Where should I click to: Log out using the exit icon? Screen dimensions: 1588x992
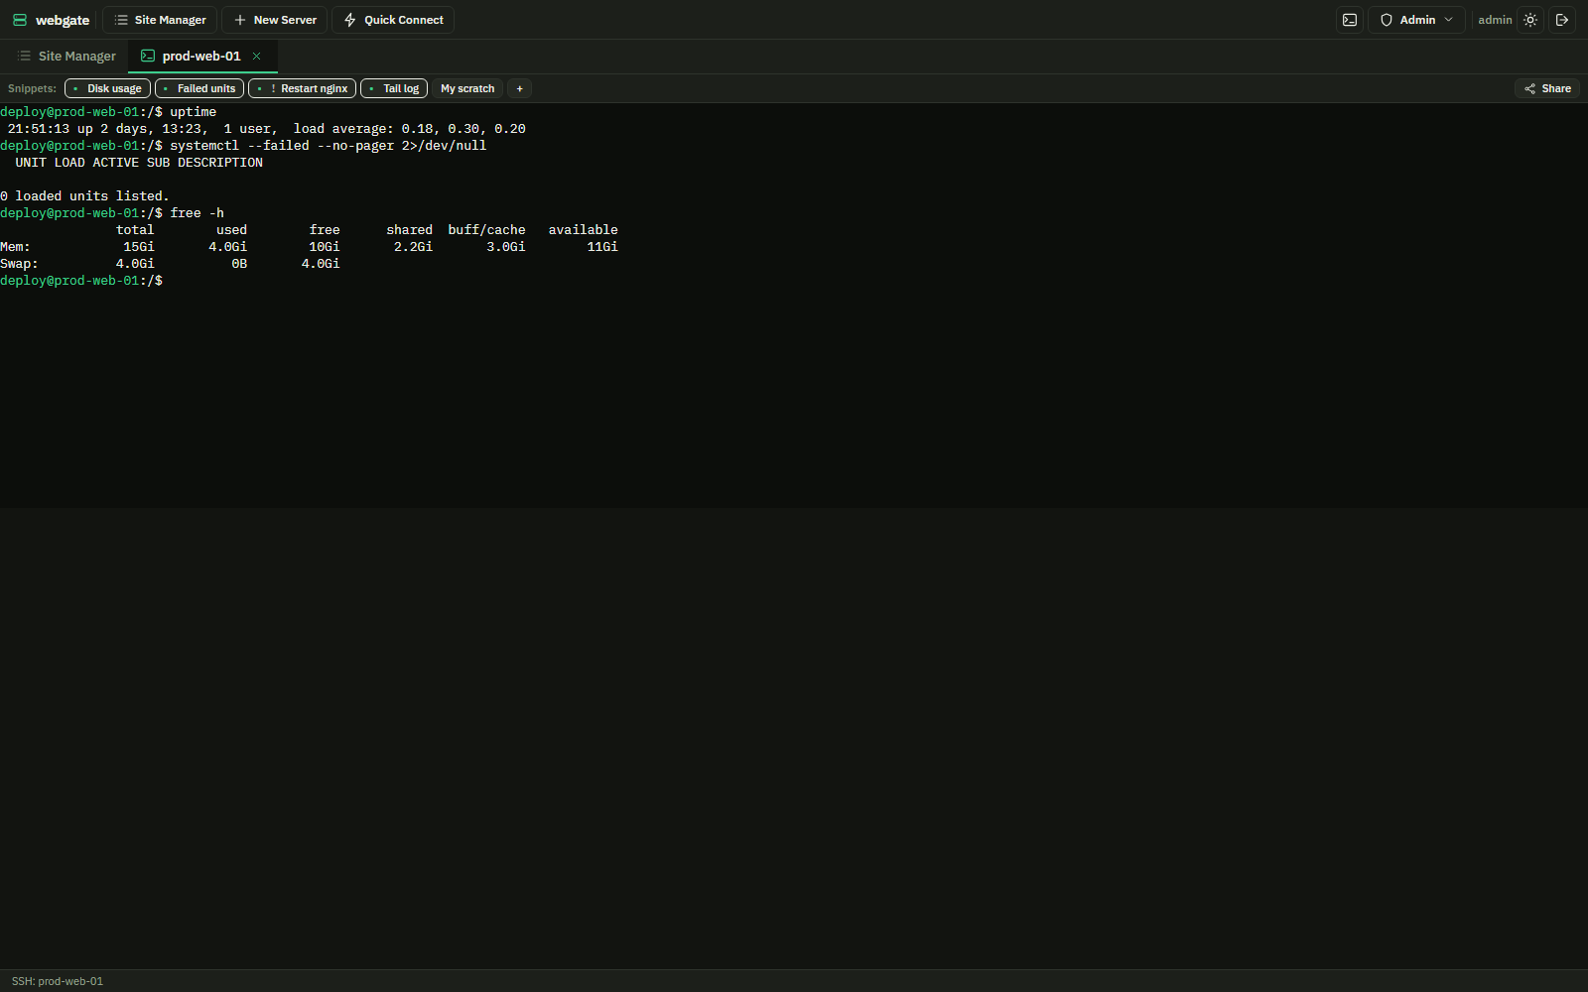(1562, 20)
